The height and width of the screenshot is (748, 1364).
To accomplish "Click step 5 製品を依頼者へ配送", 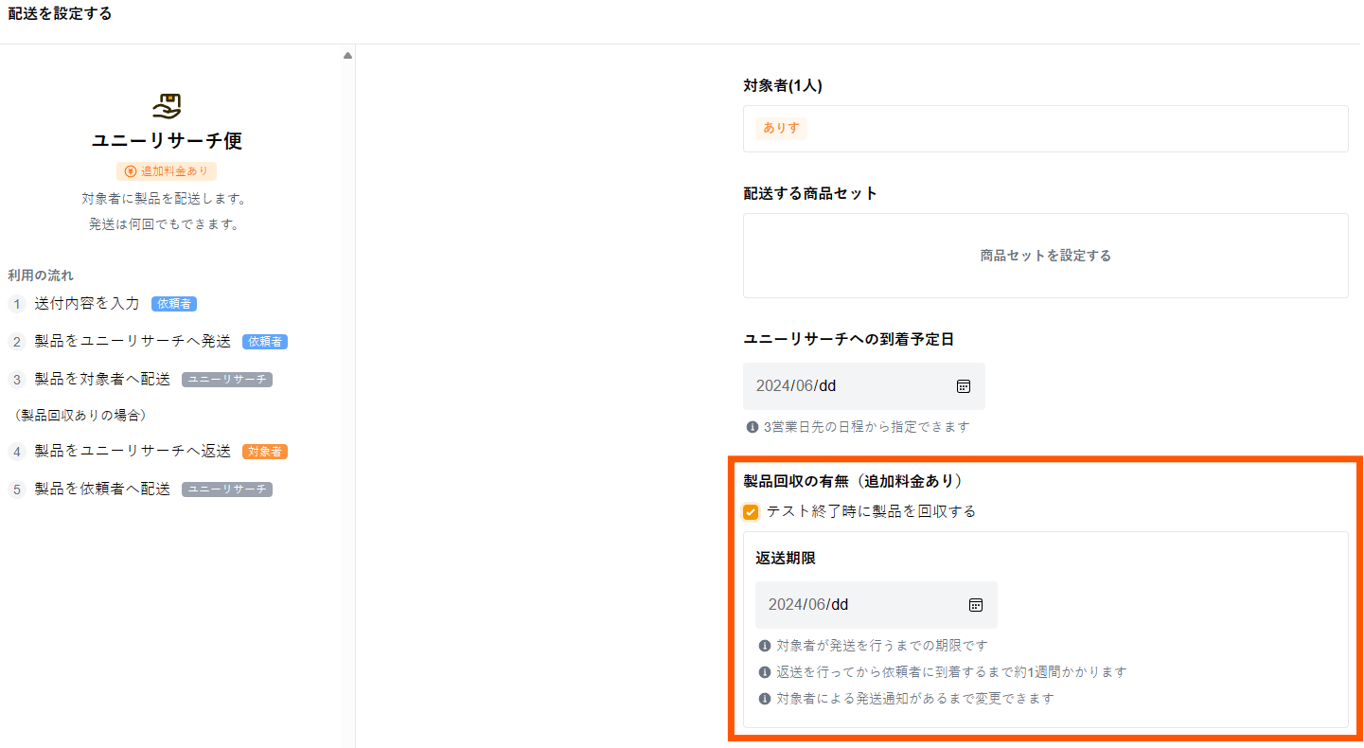I will [102, 490].
